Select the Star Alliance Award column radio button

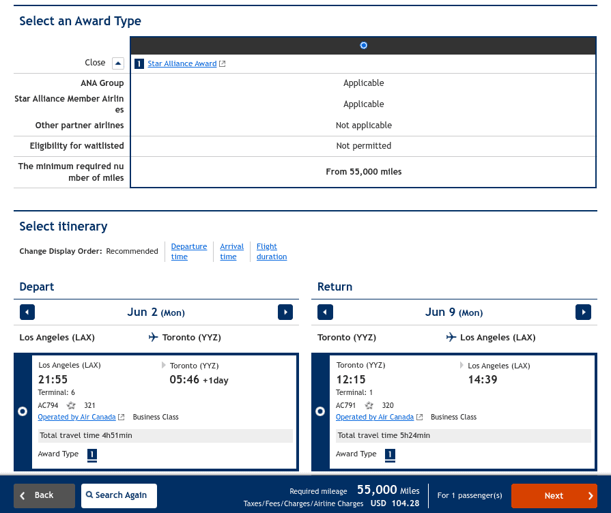pos(363,45)
